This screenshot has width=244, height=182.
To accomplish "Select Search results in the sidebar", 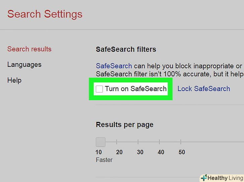I will pos(29,49).
